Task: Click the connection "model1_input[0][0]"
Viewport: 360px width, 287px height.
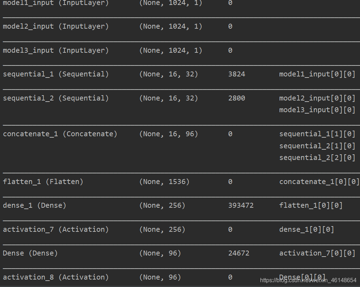Action: click(317, 74)
